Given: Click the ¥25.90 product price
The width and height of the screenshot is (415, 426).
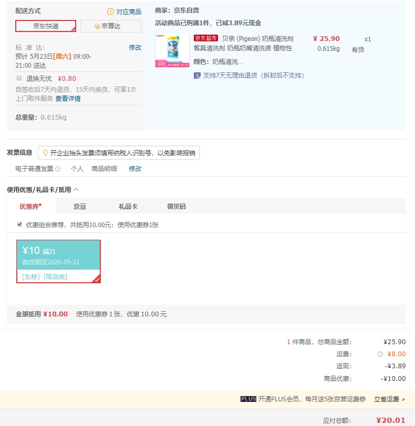Looking at the screenshot, I should point(326,39).
